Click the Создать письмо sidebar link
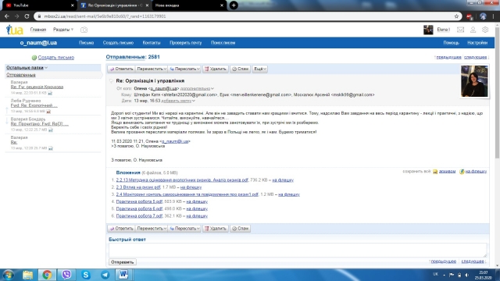 pyautogui.click(x=56, y=58)
